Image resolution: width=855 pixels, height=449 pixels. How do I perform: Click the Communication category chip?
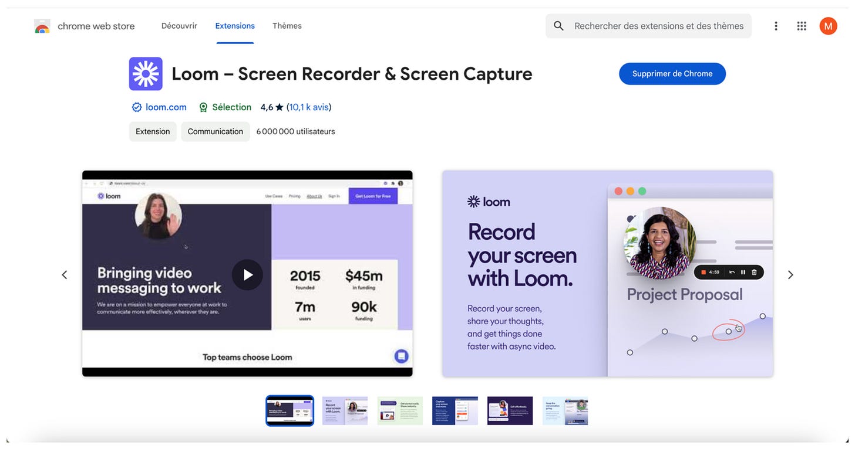tap(216, 131)
